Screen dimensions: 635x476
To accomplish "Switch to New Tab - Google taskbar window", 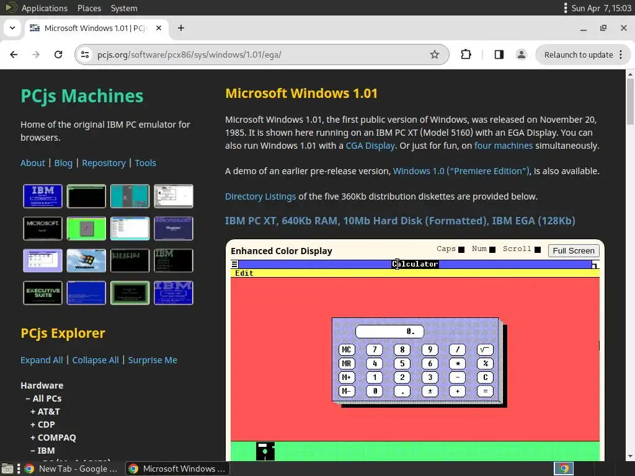I will (x=71, y=469).
